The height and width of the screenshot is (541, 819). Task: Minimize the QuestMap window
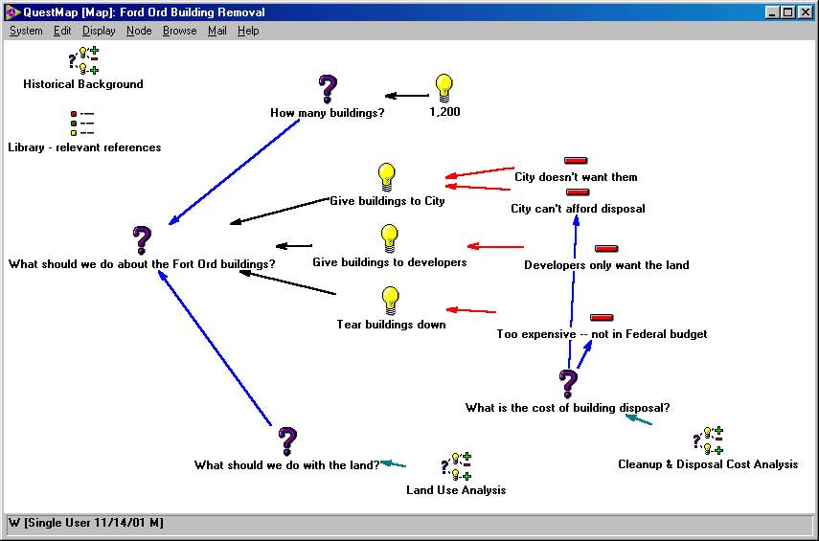(x=772, y=12)
